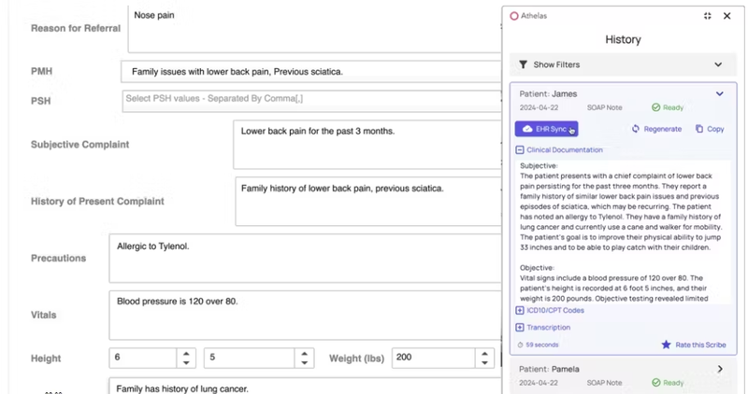Collapse the Clinical Documentation section

pos(520,150)
